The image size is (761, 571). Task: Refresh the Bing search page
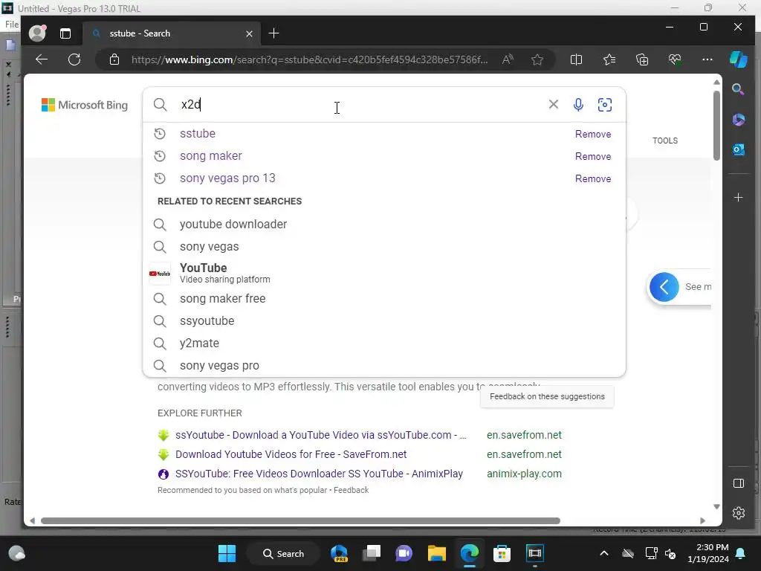coord(74,59)
